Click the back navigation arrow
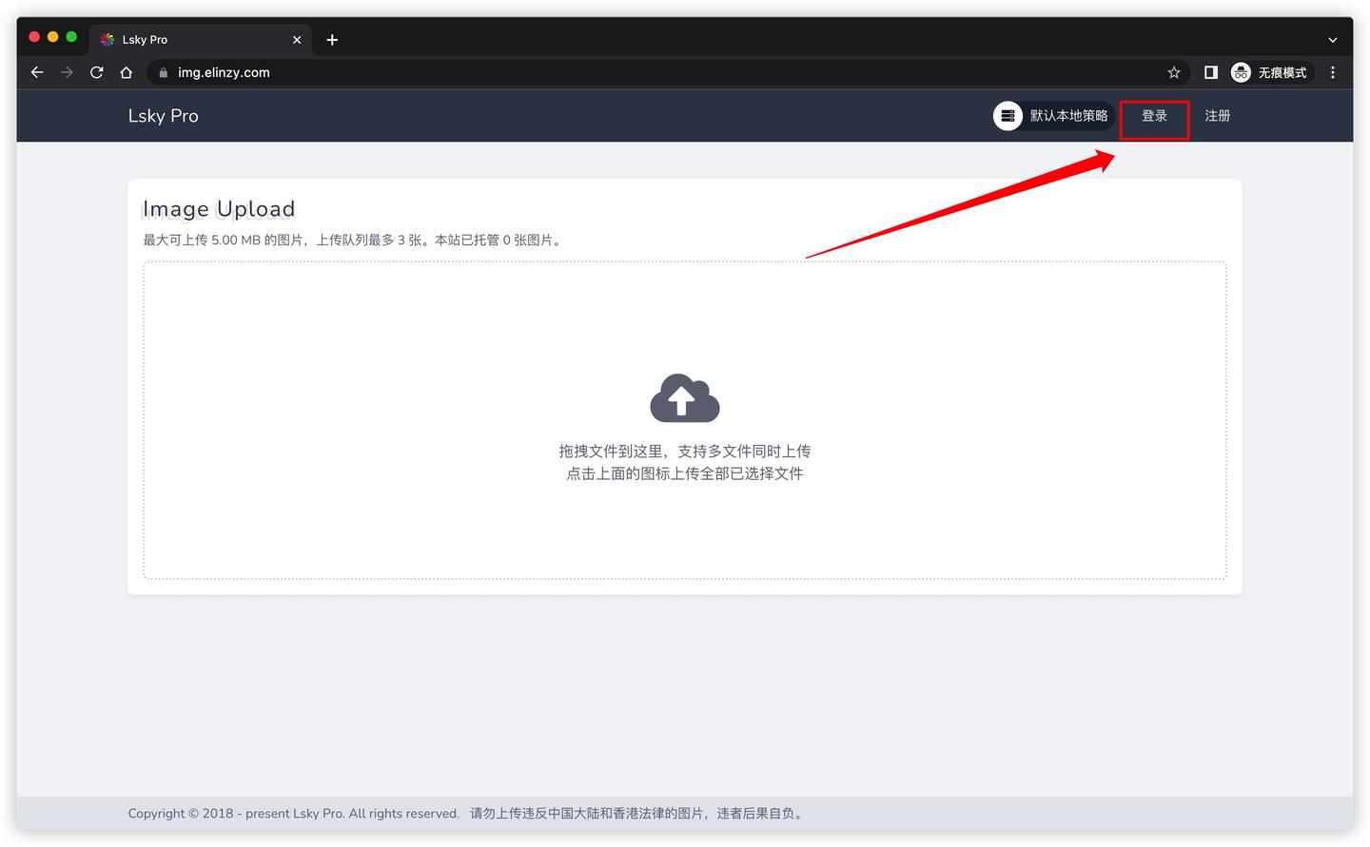This screenshot has height=847, width=1370. 36,72
